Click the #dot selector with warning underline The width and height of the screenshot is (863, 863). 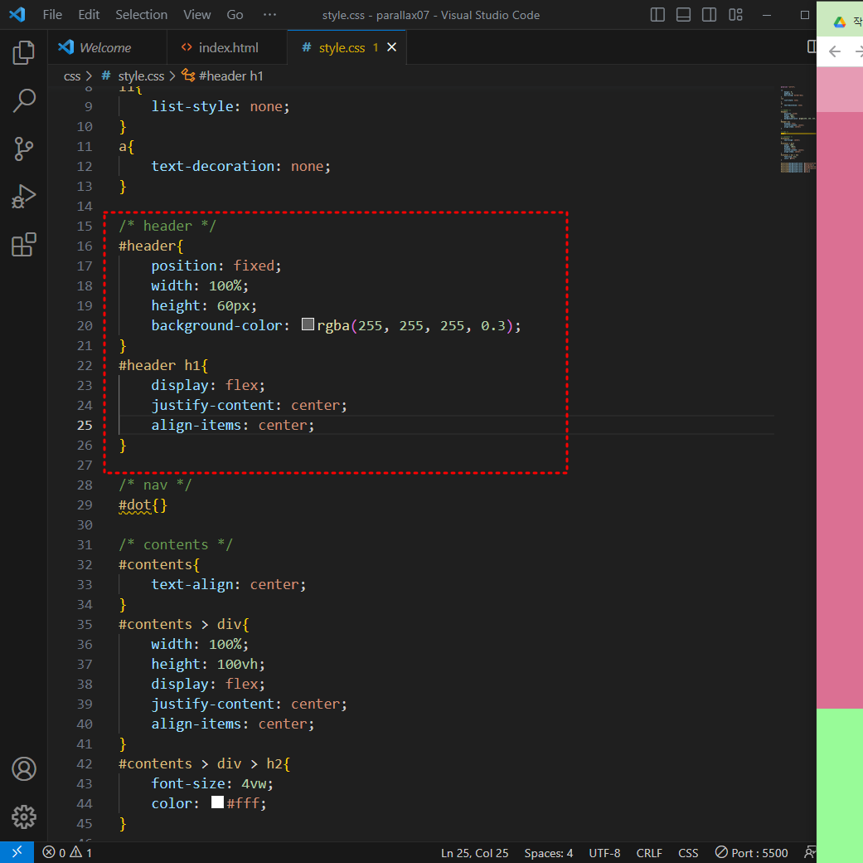click(x=135, y=505)
